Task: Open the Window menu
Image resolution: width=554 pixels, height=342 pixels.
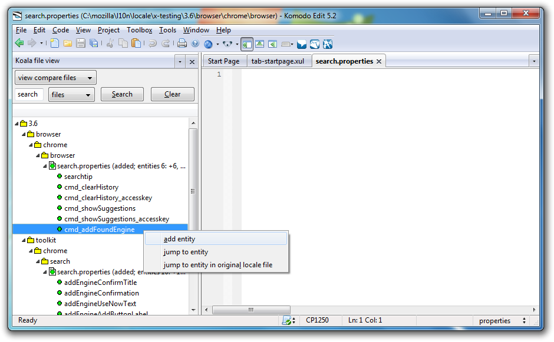Action: coord(196,30)
